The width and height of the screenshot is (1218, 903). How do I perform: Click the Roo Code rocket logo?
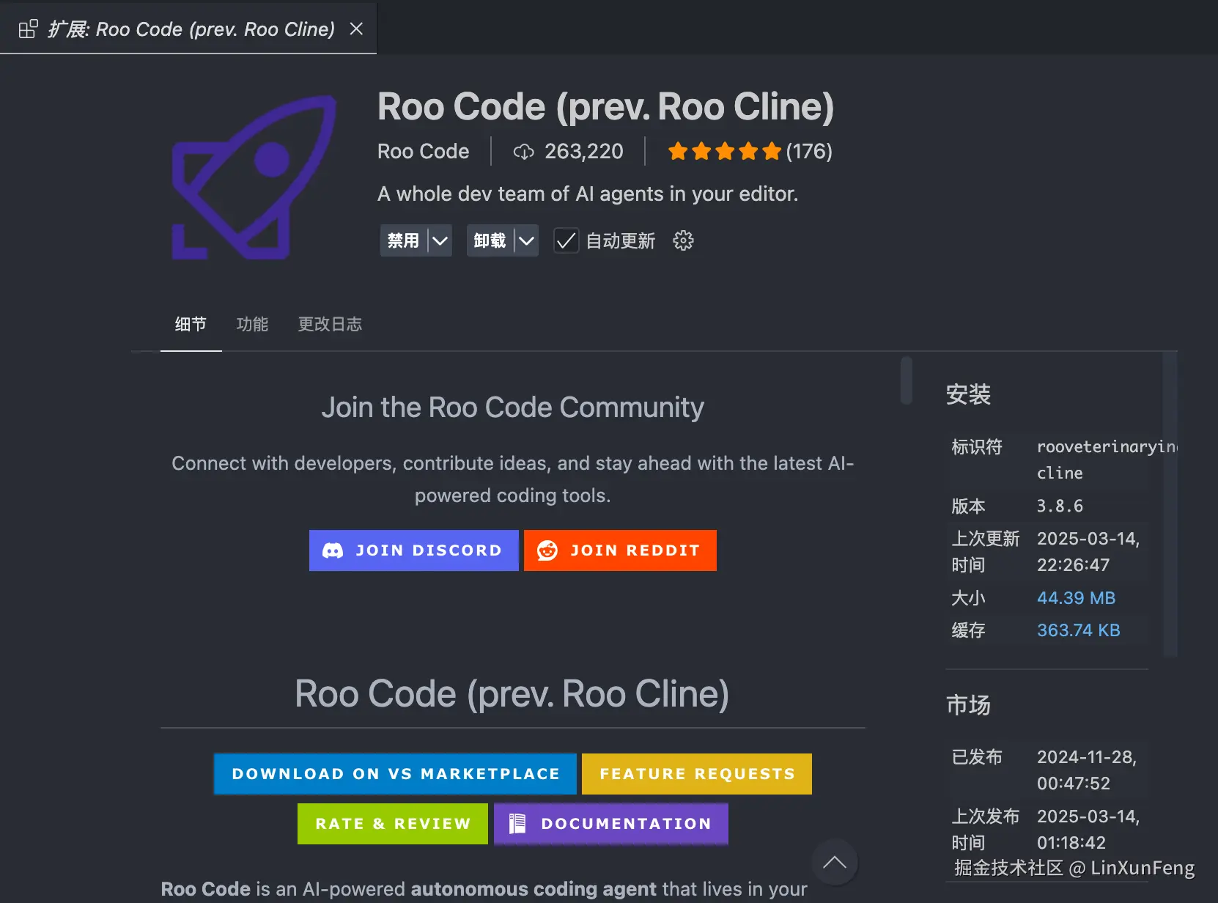(254, 177)
